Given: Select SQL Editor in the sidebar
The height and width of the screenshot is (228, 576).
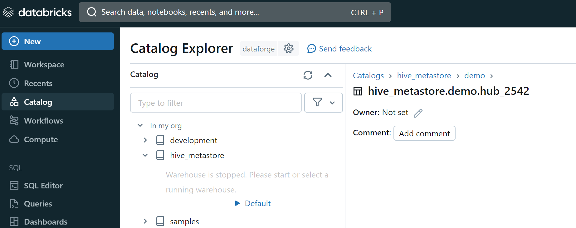Looking at the screenshot, I should [58, 185].
